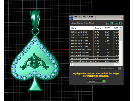Select the White Gold:9K PdW row

point(95,49)
